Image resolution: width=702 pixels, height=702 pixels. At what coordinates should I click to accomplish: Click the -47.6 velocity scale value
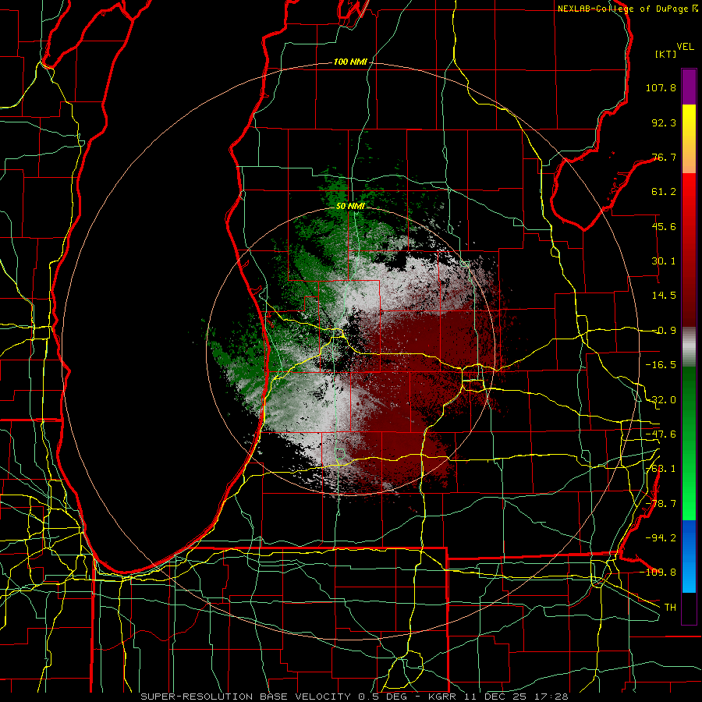click(x=661, y=434)
